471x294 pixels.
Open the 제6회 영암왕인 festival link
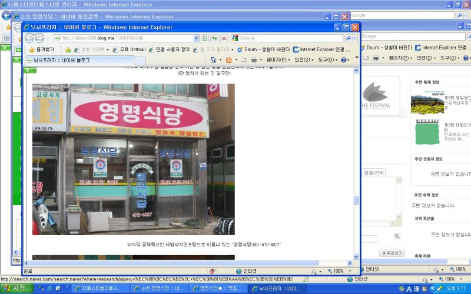click(457, 98)
